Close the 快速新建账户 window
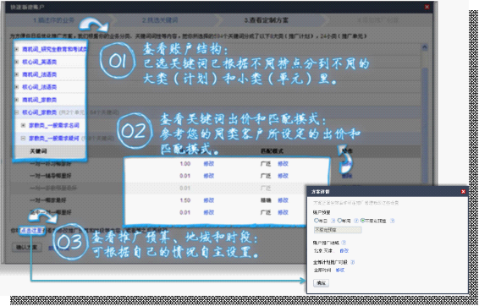 (x=427, y=7)
